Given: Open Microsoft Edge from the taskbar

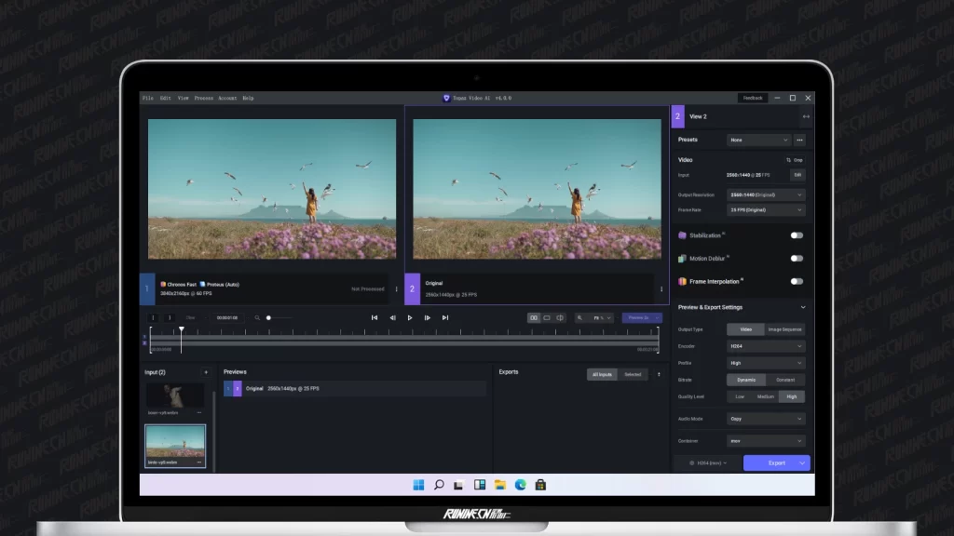Looking at the screenshot, I should point(520,485).
